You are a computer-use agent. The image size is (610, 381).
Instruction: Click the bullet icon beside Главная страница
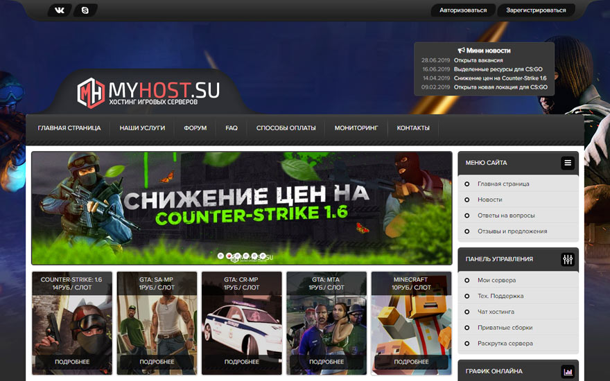coord(467,184)
